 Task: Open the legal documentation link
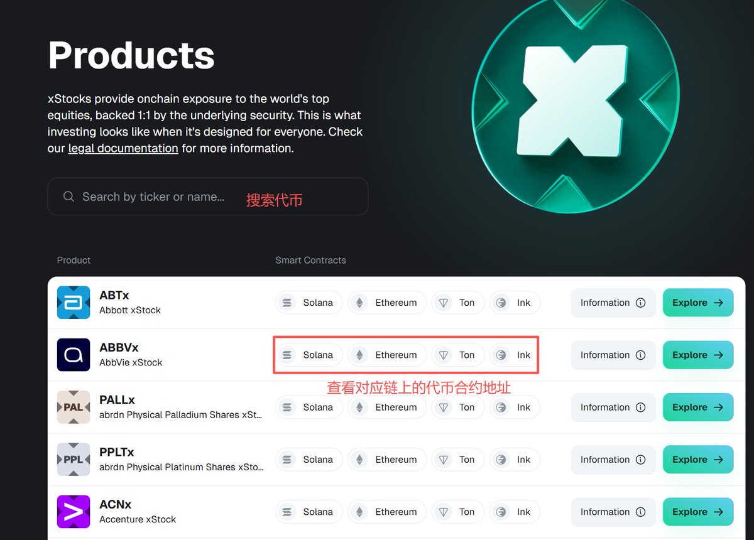[x=123, y=149]
